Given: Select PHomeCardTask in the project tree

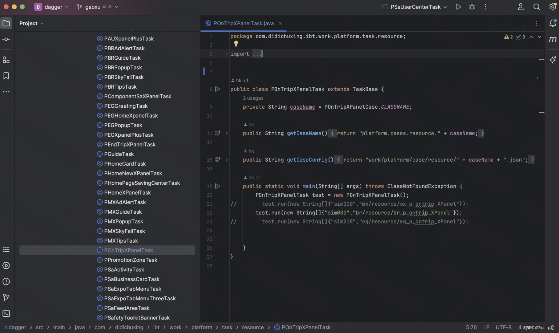Looking at the screenshot, I should coord(125,164).
